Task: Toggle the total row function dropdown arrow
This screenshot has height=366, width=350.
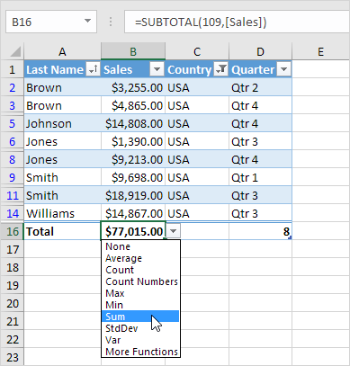Action: tap(173, 231)
